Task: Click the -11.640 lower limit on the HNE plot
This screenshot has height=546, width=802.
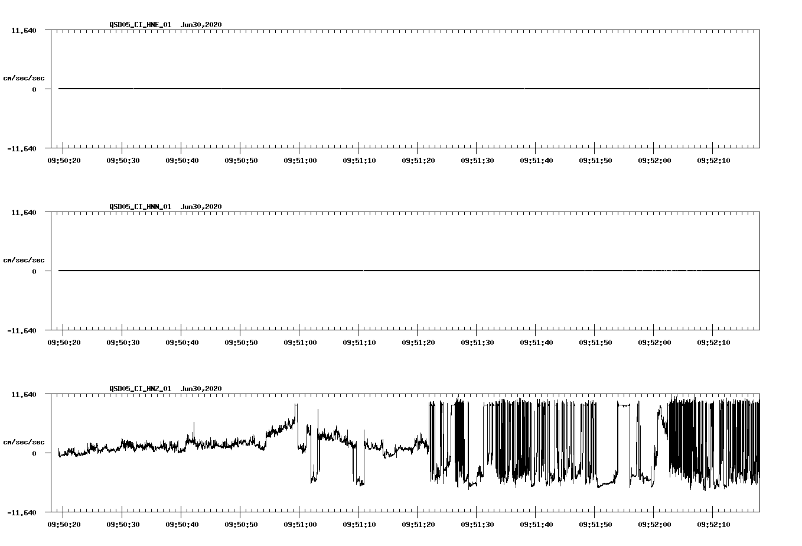Action: pyautogui.click(x=22, y=148)
